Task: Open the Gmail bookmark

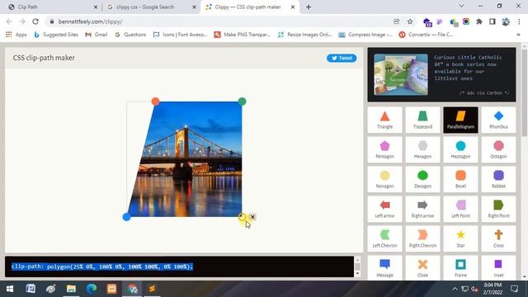Action: coord(97,35)
